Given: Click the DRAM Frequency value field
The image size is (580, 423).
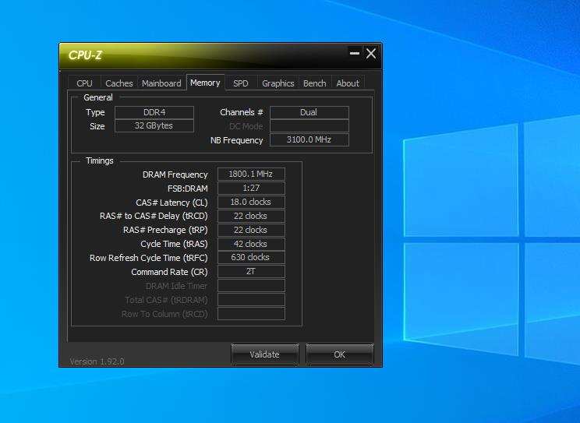Looking at the screenshot, I should point(251,174).
